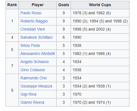Click the Silvio Piola link

(x=30, y=45)
